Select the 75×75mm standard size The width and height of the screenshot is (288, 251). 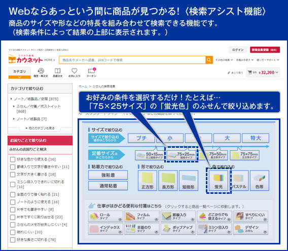pos(245,155)
